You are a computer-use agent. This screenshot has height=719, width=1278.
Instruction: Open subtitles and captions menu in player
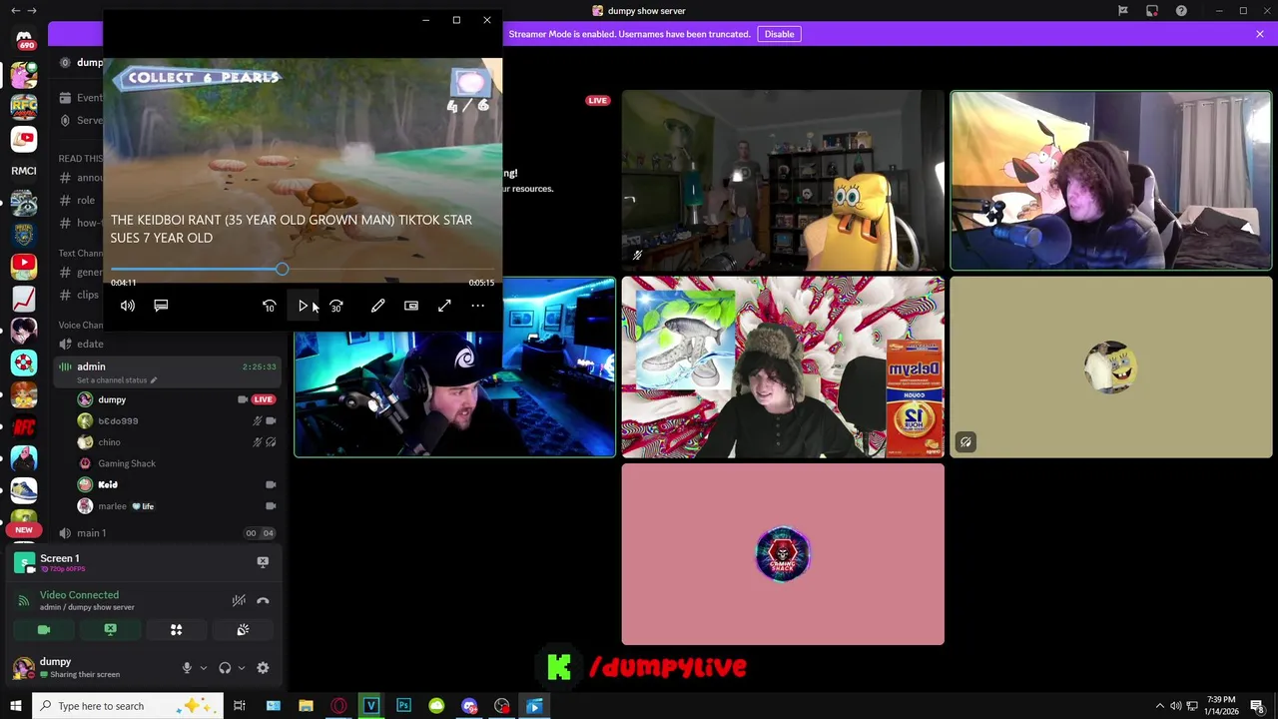tap(161, 306)
